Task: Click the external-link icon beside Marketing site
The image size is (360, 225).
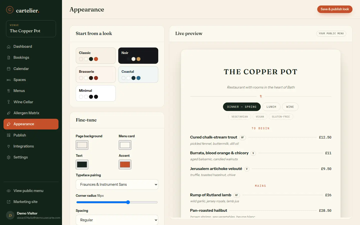Action: pyautogui.click(x=8, y=202)
